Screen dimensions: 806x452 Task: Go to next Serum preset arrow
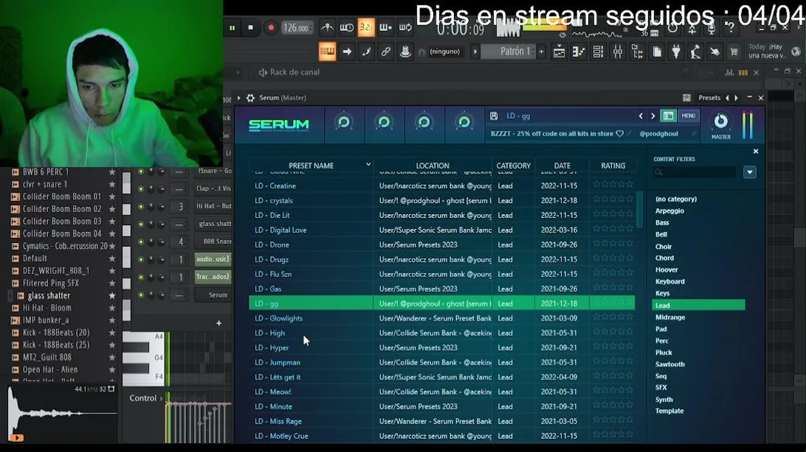653,116
